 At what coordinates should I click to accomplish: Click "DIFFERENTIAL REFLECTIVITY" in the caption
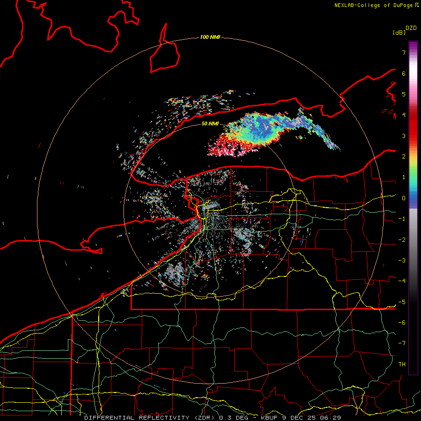137,418
